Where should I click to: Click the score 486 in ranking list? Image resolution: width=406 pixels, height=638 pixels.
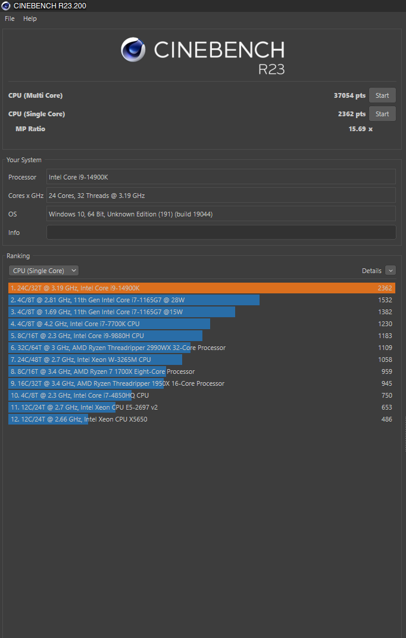click(x=386, y=419)
